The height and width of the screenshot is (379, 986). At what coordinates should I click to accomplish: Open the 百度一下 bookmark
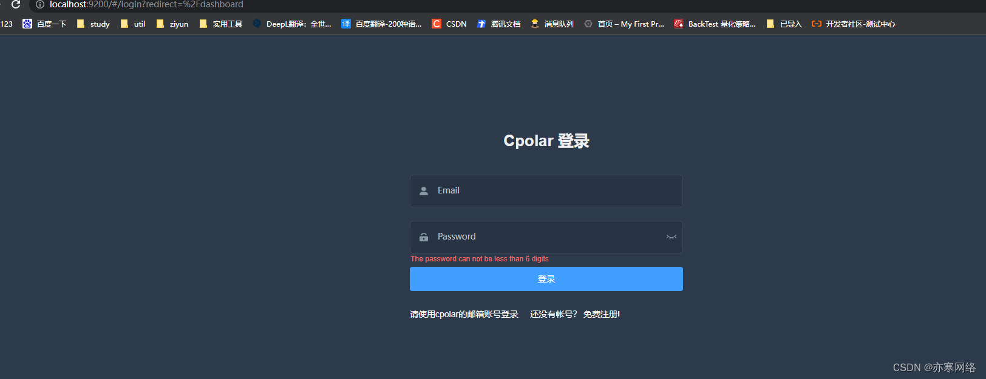pyautogui.click(x=44, y=24)
